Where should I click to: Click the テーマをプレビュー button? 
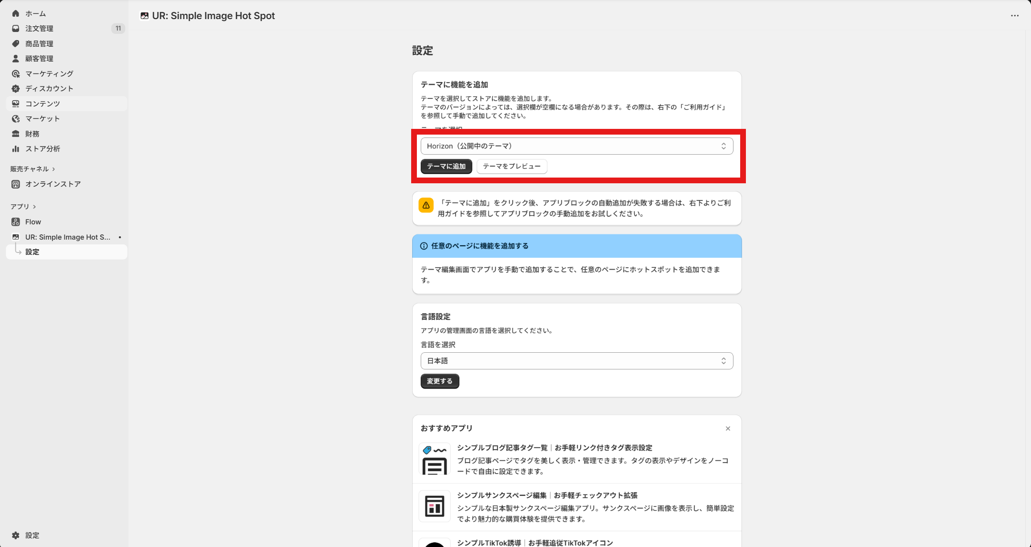511,166
